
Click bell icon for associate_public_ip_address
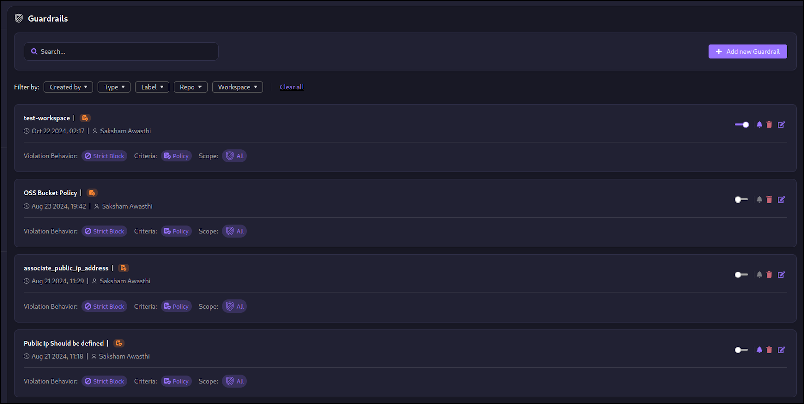click(759, 275)
